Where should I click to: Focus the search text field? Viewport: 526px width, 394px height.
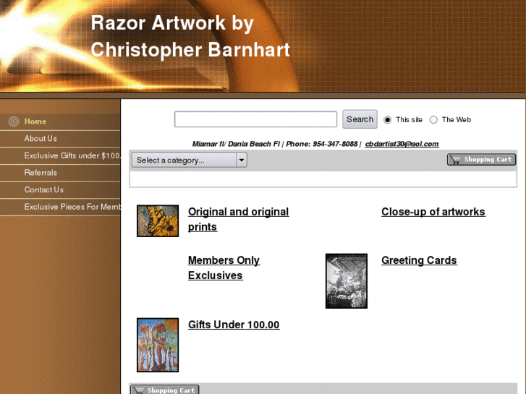pos(255,119)
